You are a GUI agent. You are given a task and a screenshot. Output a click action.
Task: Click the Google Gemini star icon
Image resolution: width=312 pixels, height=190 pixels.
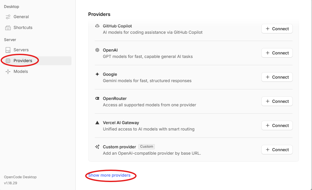97,74
